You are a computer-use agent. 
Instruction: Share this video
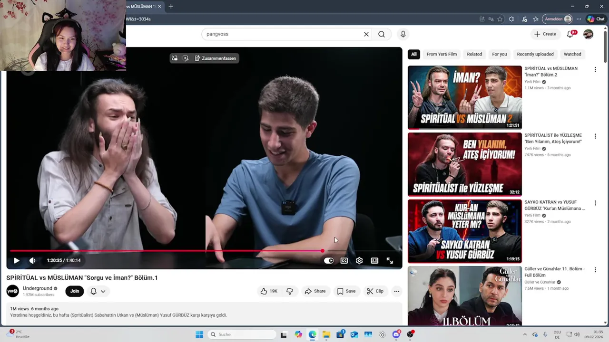tap(315, 291)
